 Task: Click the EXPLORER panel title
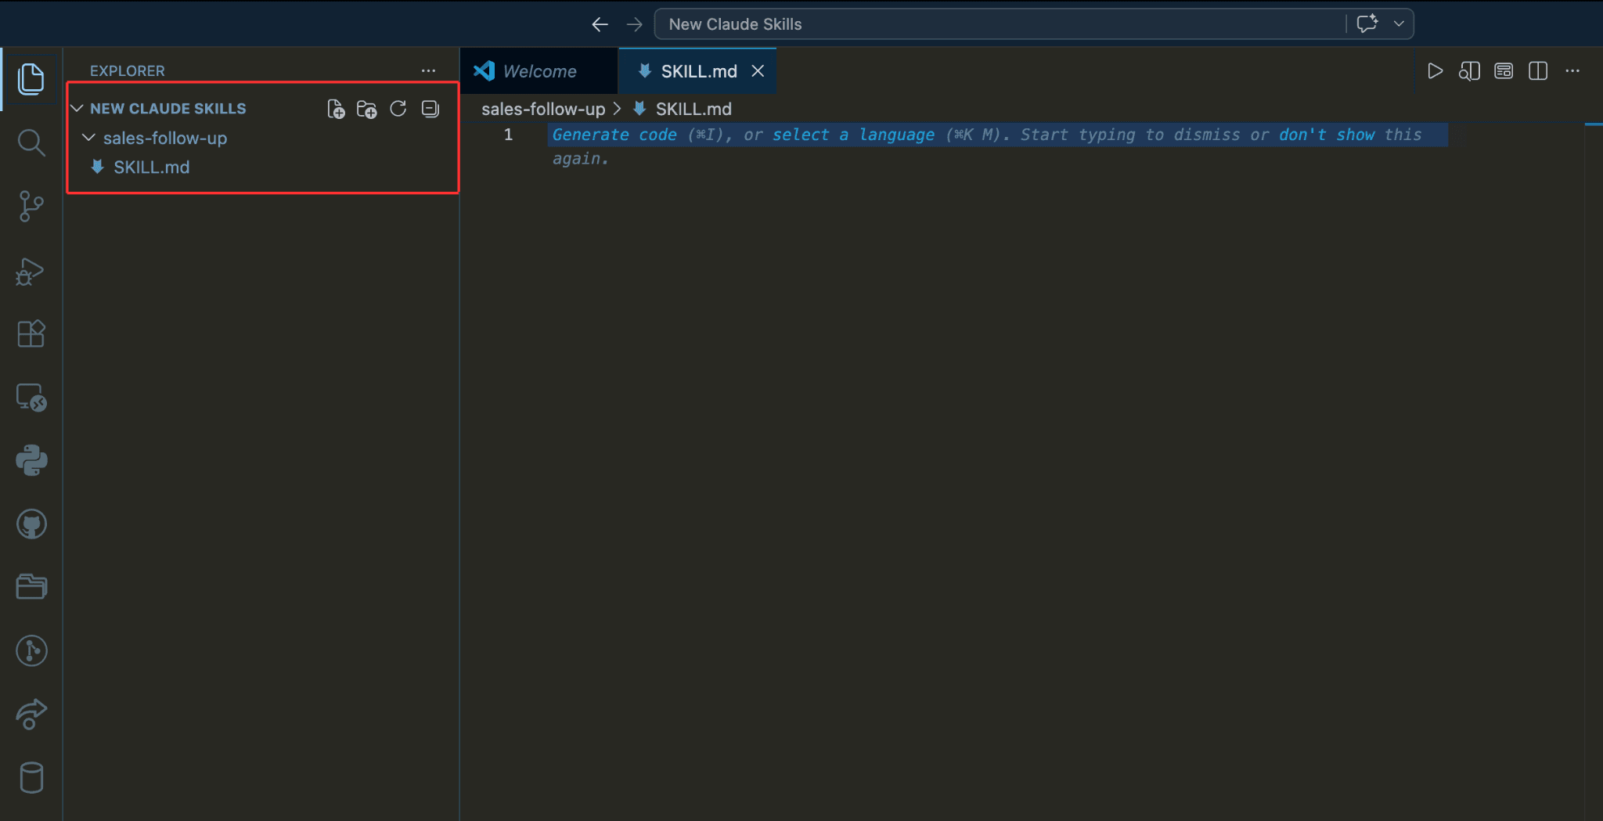click(x=128, y=70)
